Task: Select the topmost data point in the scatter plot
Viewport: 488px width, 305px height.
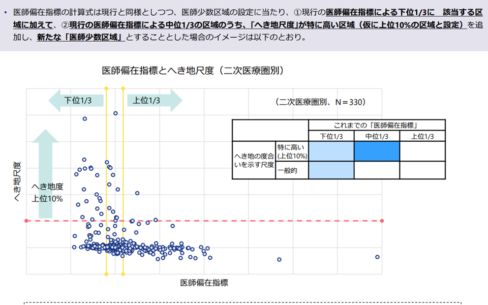Action: (115, 113)
